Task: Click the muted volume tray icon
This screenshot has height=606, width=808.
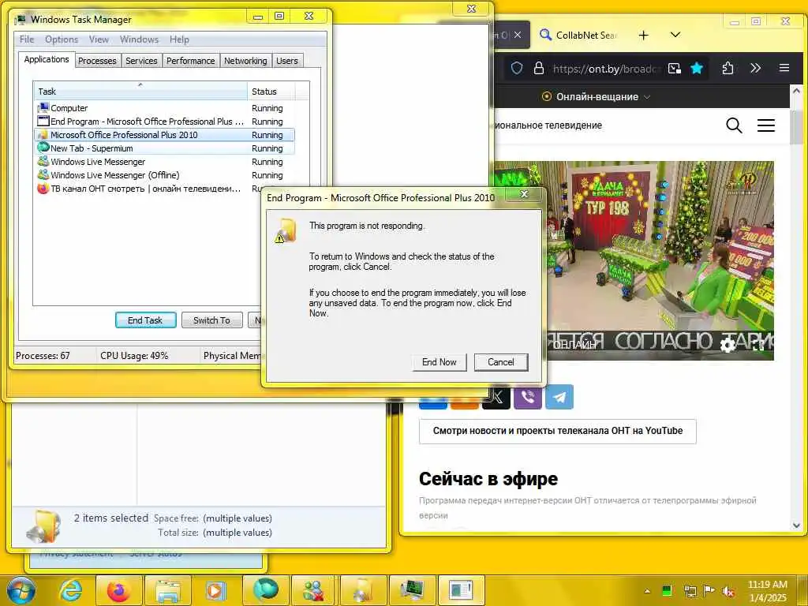Action: pyautogui.click(x=728, y=591)
